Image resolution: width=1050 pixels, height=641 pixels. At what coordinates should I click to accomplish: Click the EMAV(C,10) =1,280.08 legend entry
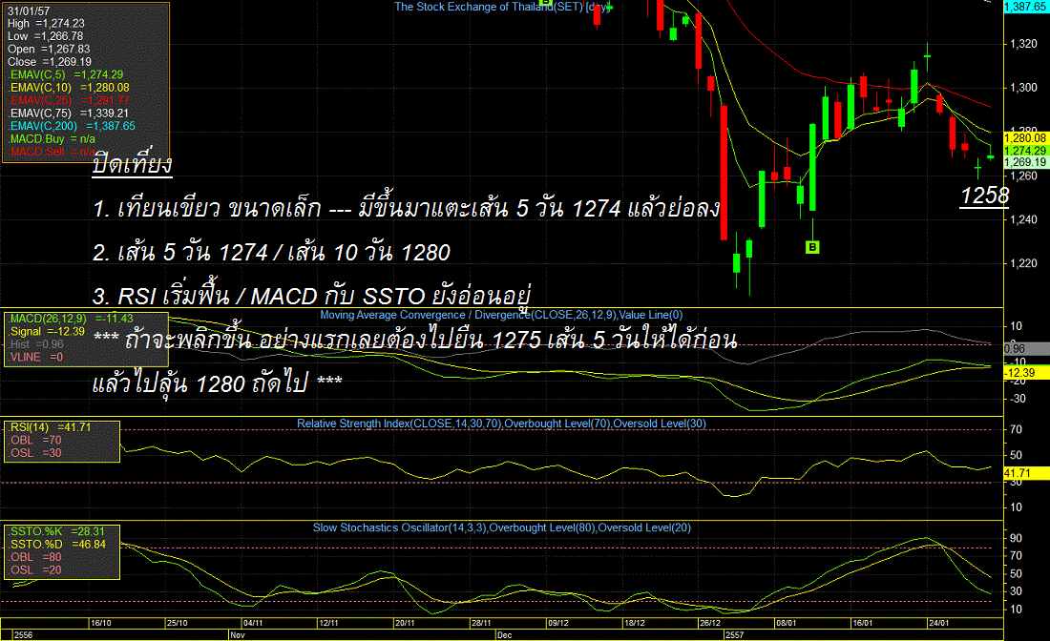tap(69, 87)
